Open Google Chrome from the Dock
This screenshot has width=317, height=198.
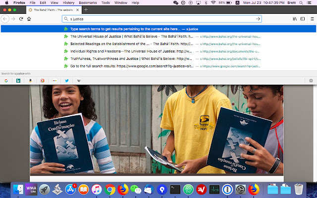pyautogui.click(x=110, y=190)
